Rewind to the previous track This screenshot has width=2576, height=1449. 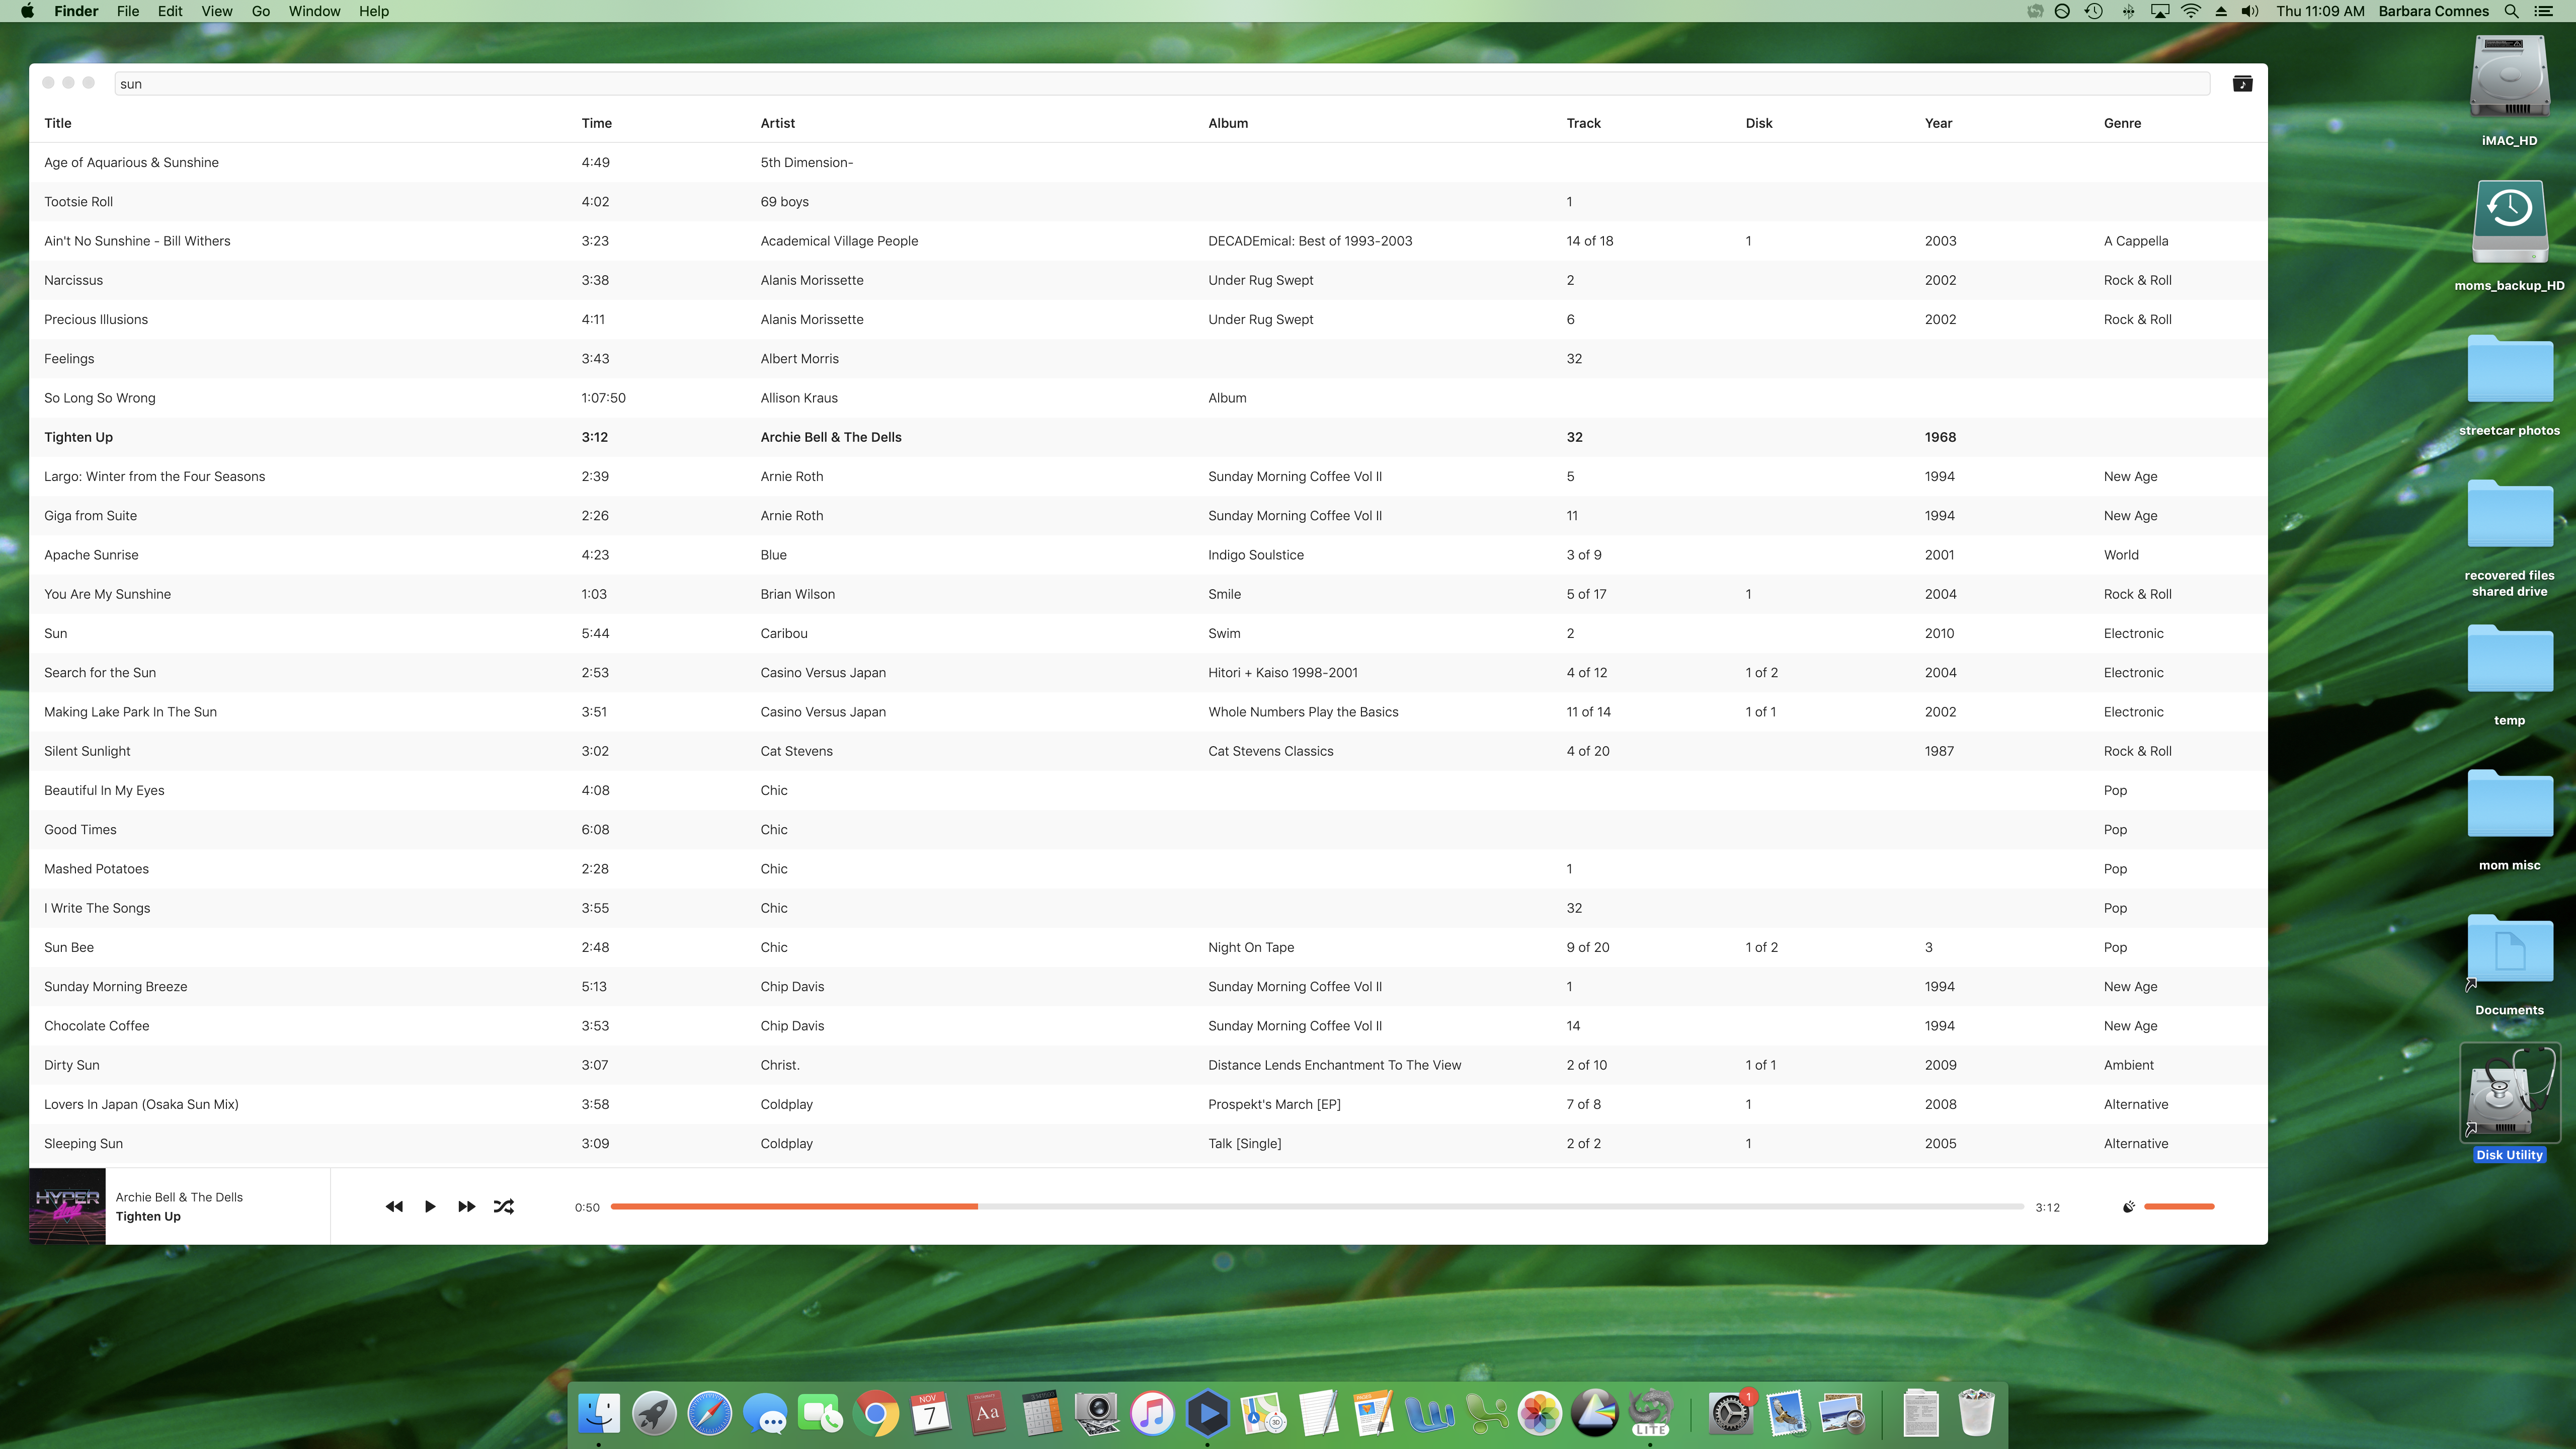(x=394, y=1206)
